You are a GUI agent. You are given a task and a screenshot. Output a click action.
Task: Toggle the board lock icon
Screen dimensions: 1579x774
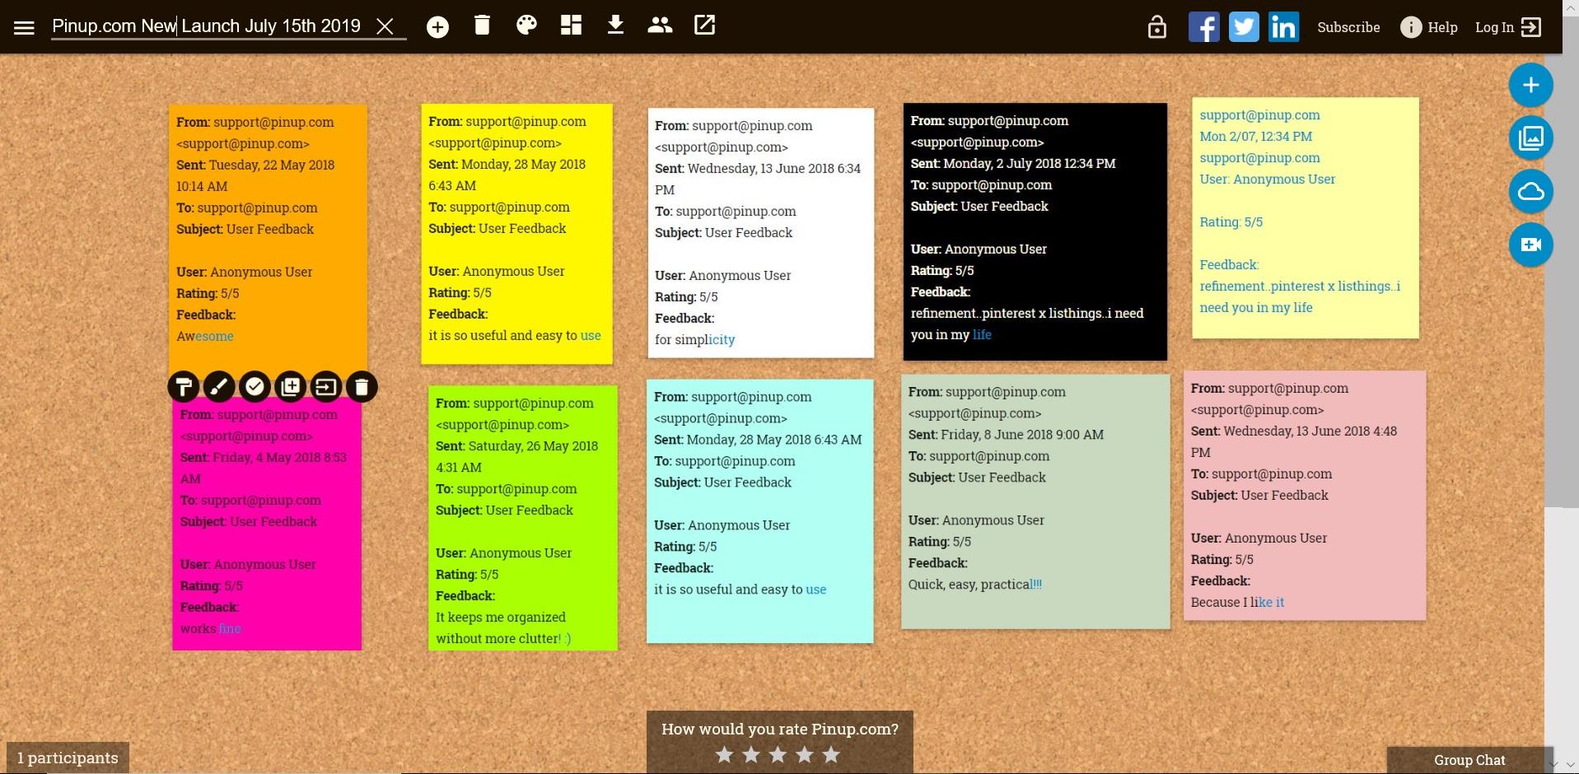point(1157,27)
